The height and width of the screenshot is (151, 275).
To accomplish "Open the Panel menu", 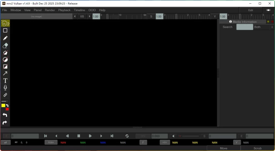I will 38,10.
